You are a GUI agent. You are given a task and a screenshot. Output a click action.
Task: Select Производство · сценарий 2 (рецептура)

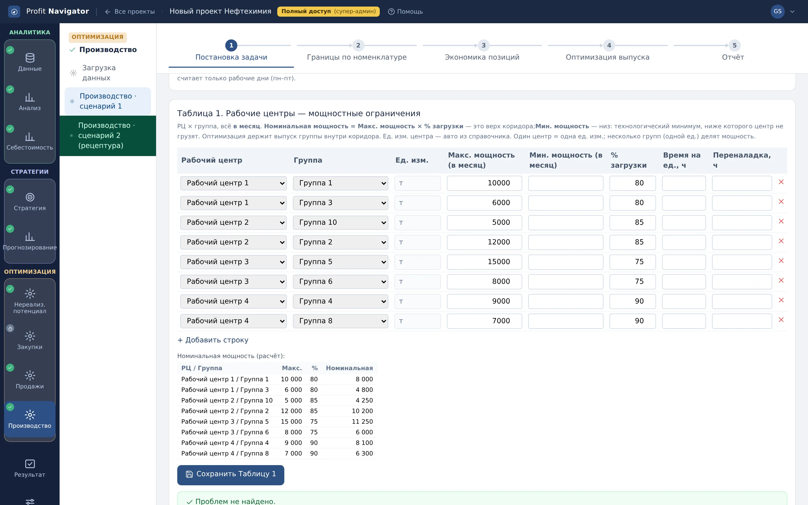pos(108,136)
